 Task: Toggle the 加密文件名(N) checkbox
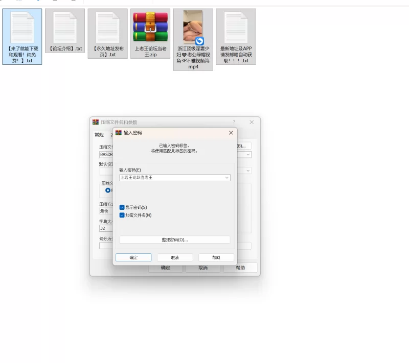click(122, 215)
